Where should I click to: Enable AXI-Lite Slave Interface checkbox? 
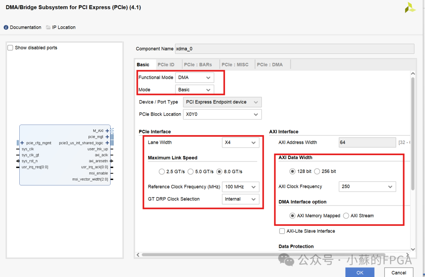pyautogui.click(x=282, y=231)
